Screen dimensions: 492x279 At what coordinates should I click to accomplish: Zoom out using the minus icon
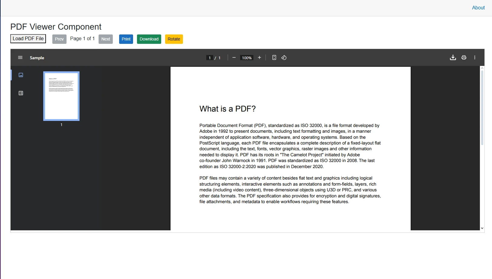coord(234,57)
